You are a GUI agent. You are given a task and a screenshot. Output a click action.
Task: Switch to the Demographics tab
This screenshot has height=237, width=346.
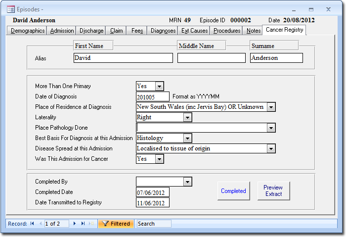point(28,31)
